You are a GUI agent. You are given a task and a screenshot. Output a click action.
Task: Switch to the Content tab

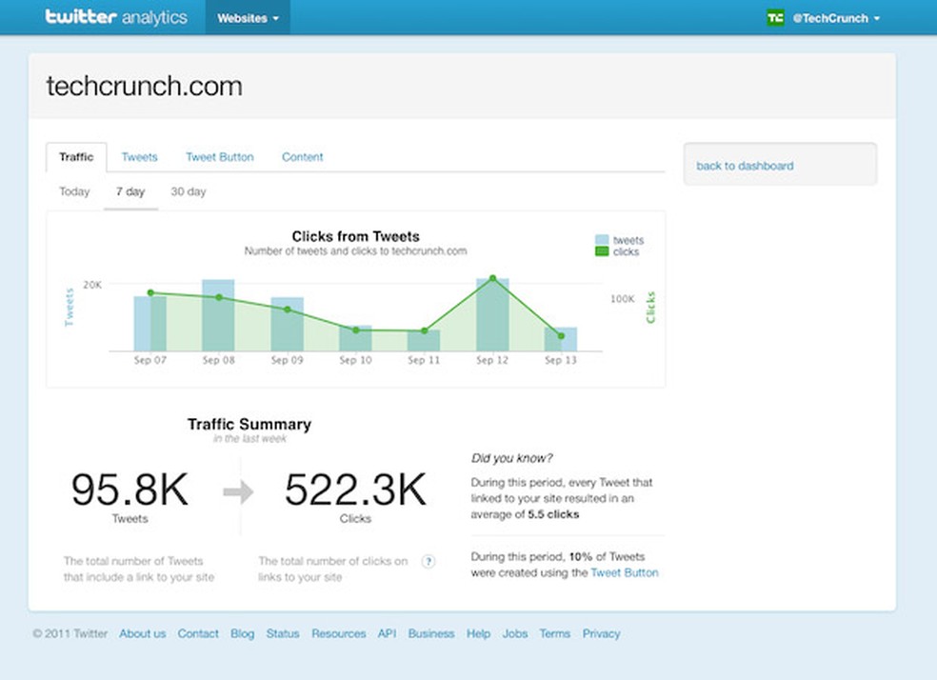(x=302, y=156)
